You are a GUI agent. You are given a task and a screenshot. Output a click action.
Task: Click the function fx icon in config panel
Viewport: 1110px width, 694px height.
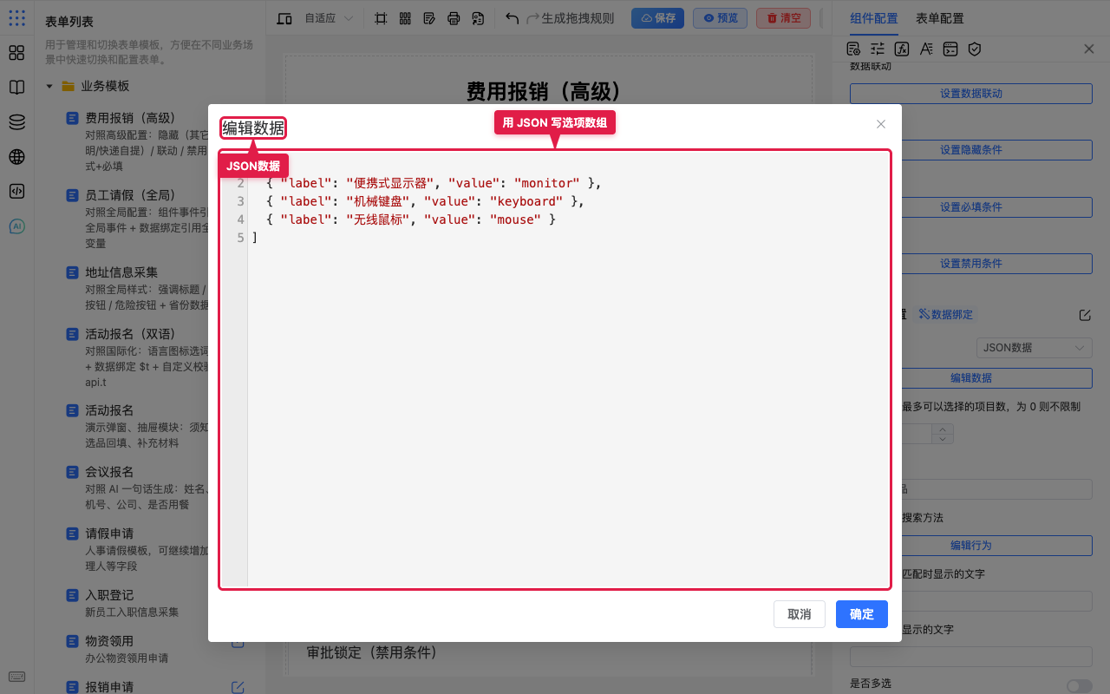tap(902, 49)
